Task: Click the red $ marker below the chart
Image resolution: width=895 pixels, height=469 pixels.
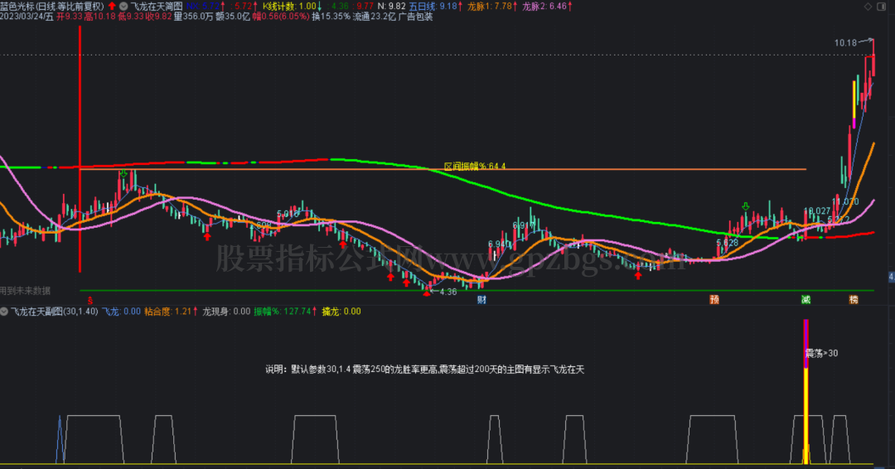Action: coord(90,300)
